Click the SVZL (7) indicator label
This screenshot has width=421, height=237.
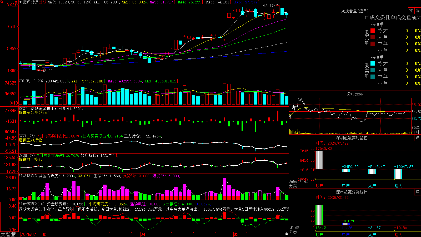click(27, 136)
